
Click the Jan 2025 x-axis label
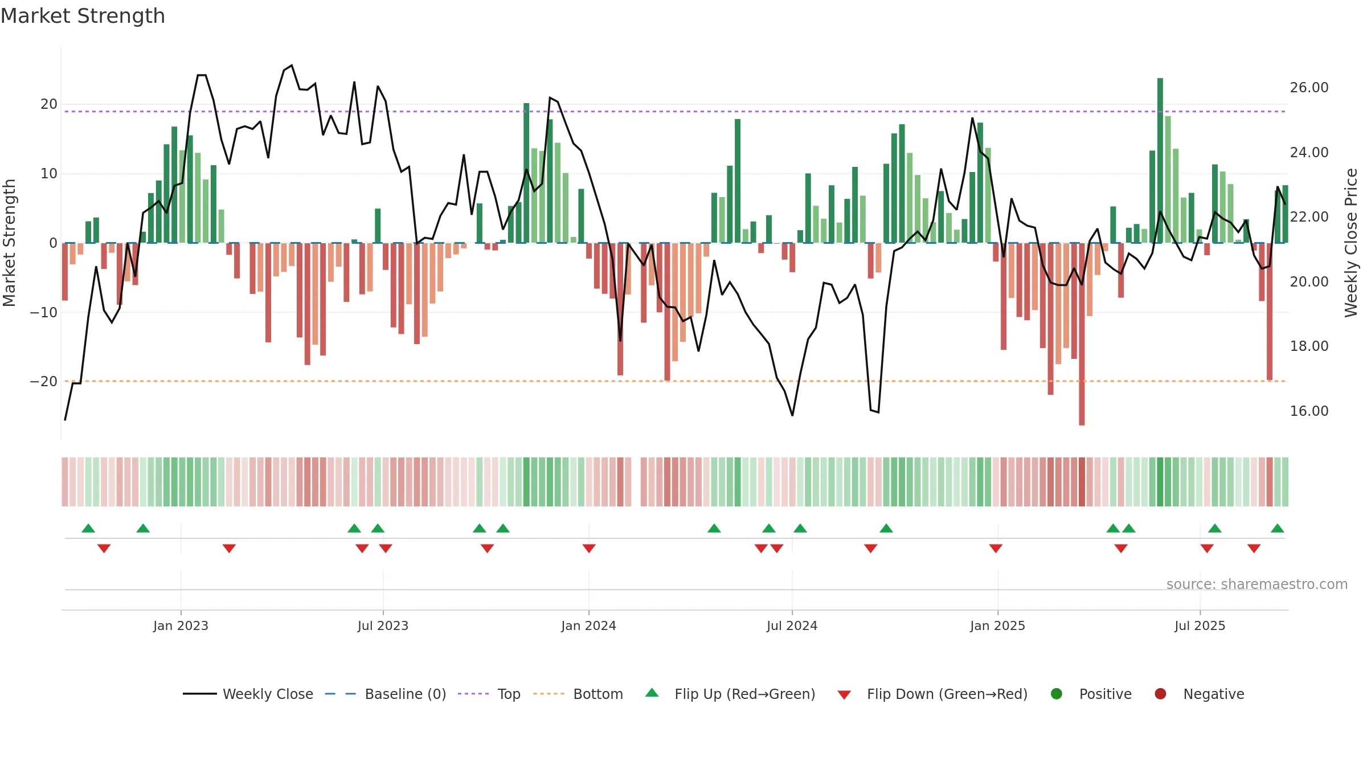point(997,625)
